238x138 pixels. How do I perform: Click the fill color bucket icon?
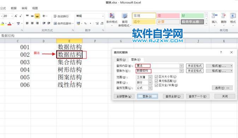click(x=2, y=23)
